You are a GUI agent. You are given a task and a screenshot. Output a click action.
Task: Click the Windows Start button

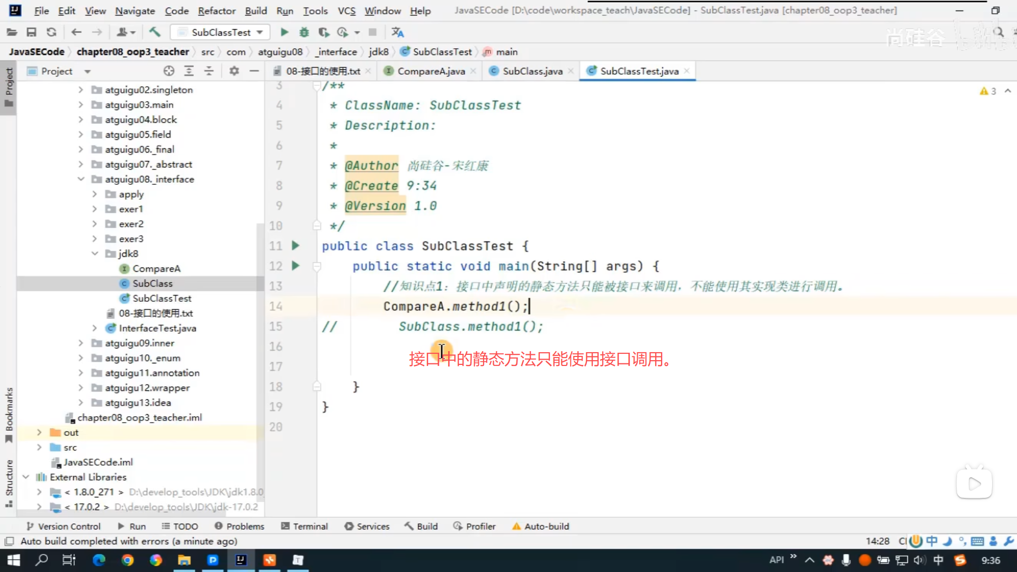click(14, 560)
